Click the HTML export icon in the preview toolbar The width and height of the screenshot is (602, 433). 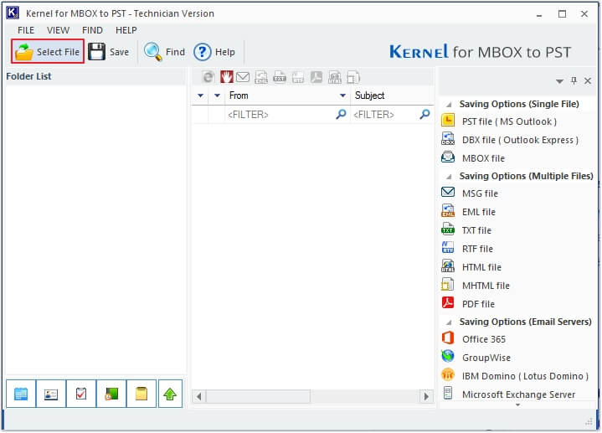335,77
